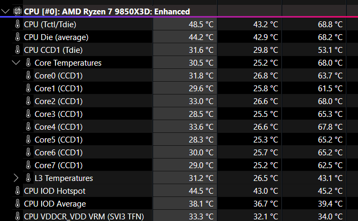Click the 62.5 °C value for Core7
Image resolution: width=358 pixels, height=221 pixels.
pyautogui.click(x=330, y=165)
